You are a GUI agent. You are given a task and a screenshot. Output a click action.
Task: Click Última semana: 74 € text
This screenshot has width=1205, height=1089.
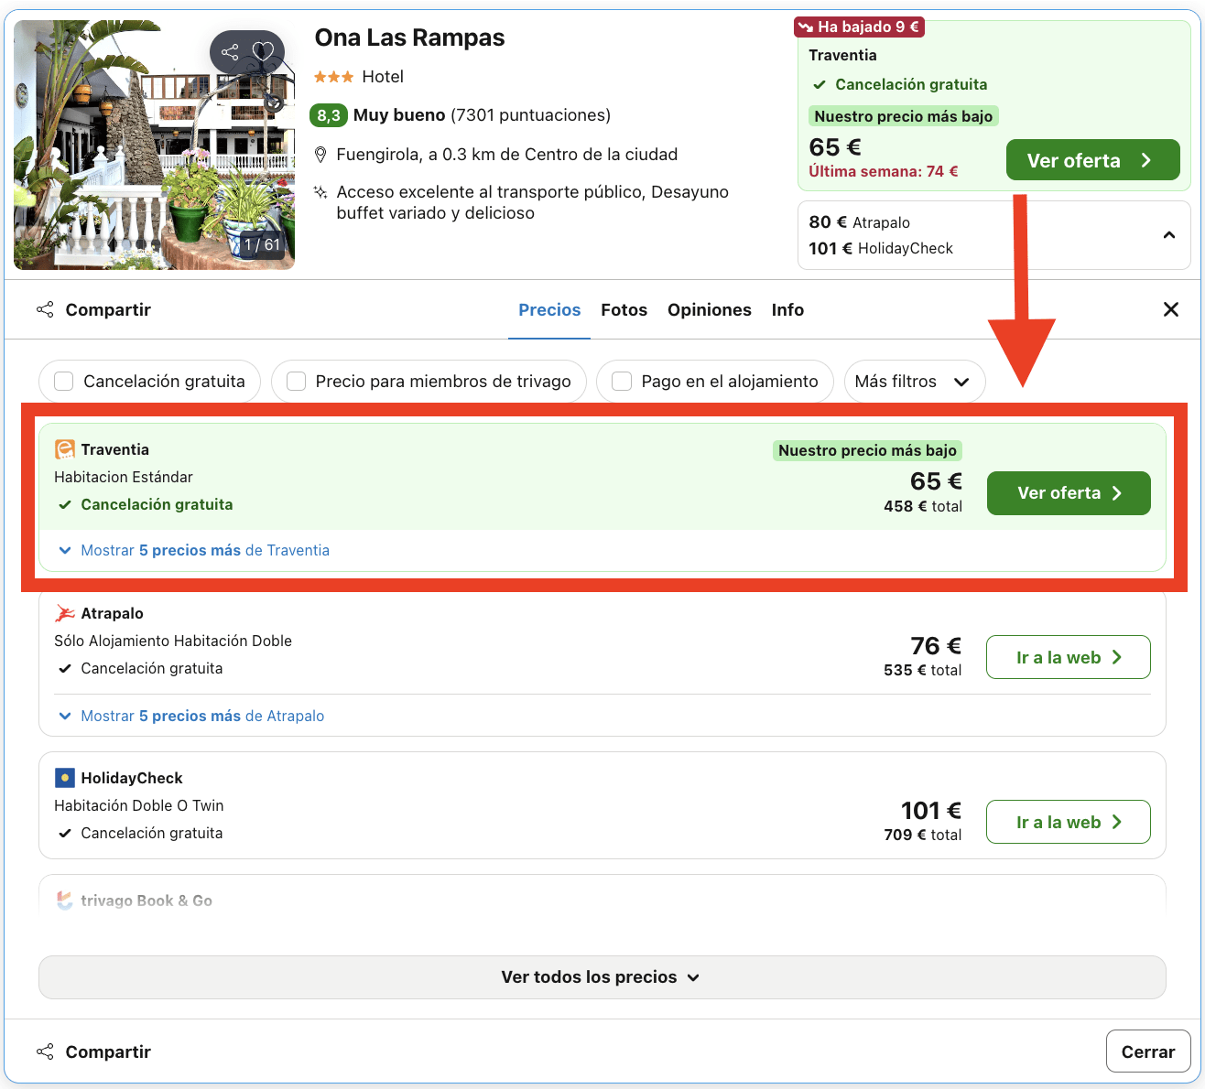pyautogui.click(x=884, y=171)
